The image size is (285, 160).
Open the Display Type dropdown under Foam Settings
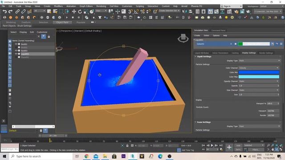click(x=259, y=126)
